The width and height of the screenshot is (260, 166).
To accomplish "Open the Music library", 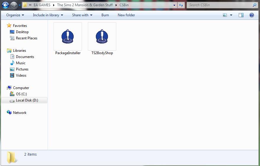I will pyautogui.click(x=21, y=63).
